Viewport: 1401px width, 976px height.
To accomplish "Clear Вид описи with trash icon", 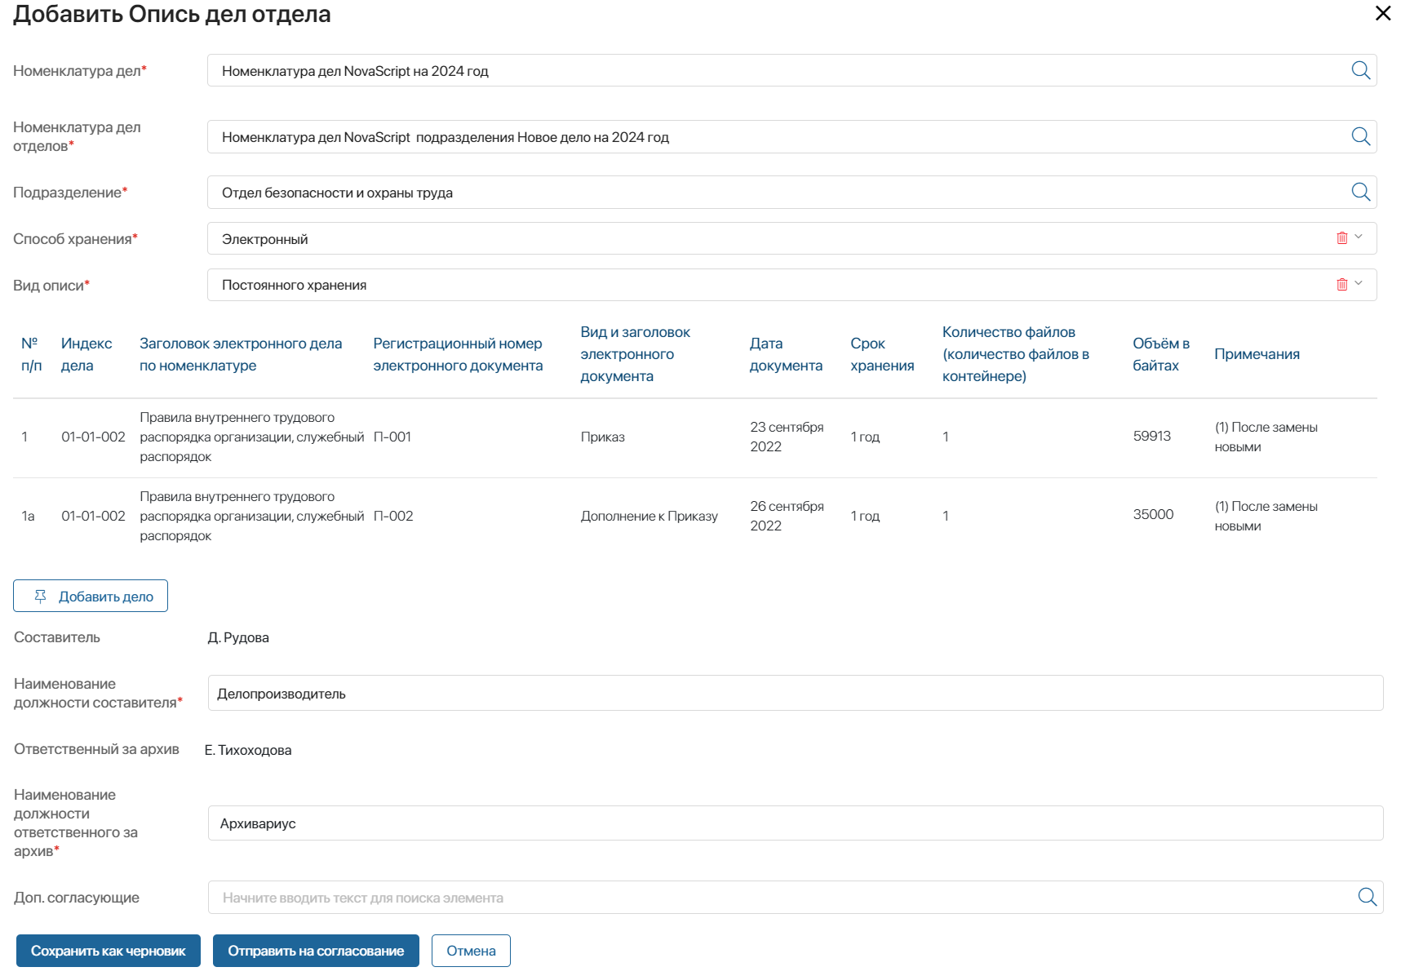I will (1341, 285).
